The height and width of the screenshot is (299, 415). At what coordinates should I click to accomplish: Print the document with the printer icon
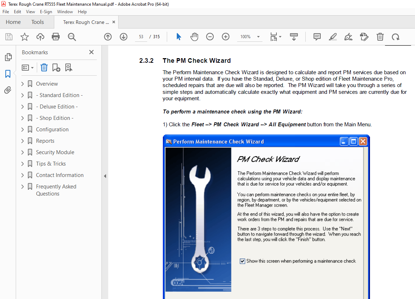coord(56,37)
